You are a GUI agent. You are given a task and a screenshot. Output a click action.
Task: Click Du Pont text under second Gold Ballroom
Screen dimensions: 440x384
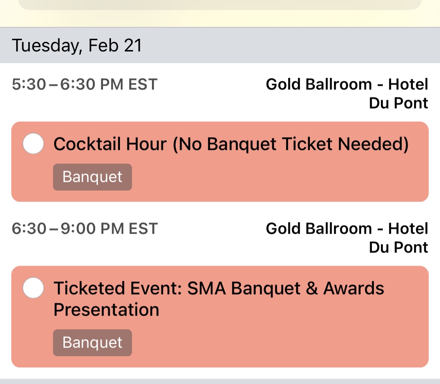(x=399, y=247)
